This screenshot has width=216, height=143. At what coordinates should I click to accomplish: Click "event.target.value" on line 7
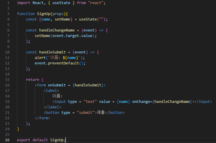click(72, 36)
